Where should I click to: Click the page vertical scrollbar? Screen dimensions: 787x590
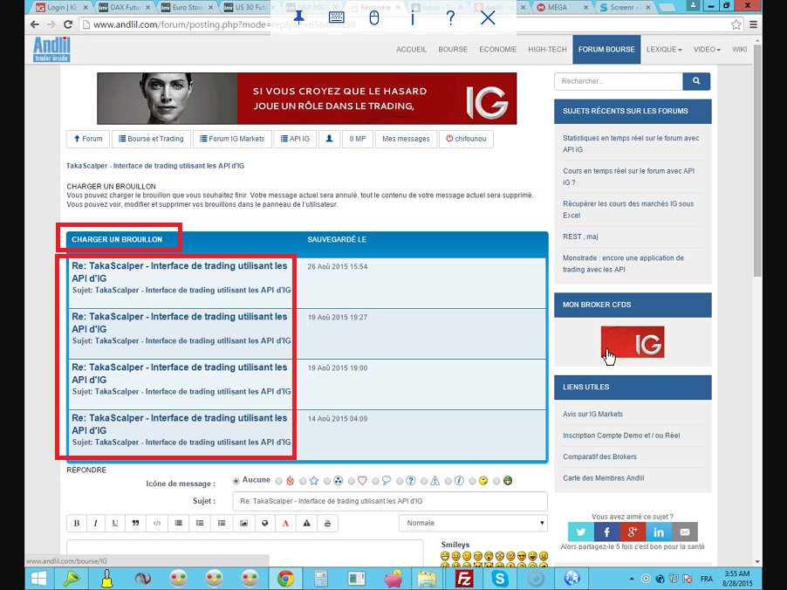coord(757,161)
